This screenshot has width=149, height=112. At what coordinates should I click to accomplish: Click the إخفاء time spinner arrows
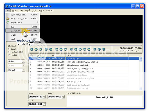pyautogui.click(x=63, y=97)
